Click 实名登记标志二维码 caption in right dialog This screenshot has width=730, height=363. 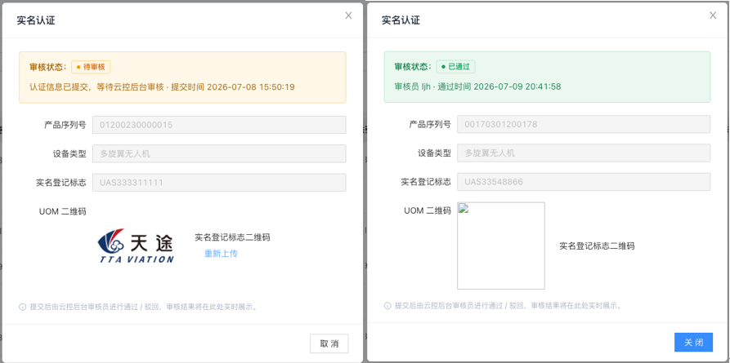coord(597,246)
